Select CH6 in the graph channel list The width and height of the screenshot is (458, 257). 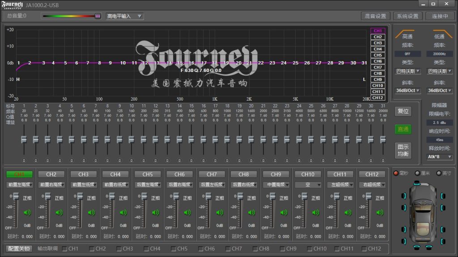tap(377, 61)
